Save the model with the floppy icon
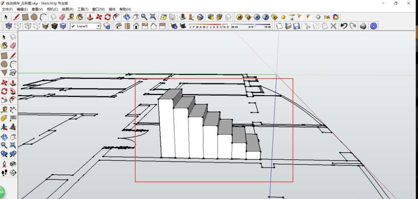Screen dimensions: 418x199 pyautogui.click(x=297, y=26)
